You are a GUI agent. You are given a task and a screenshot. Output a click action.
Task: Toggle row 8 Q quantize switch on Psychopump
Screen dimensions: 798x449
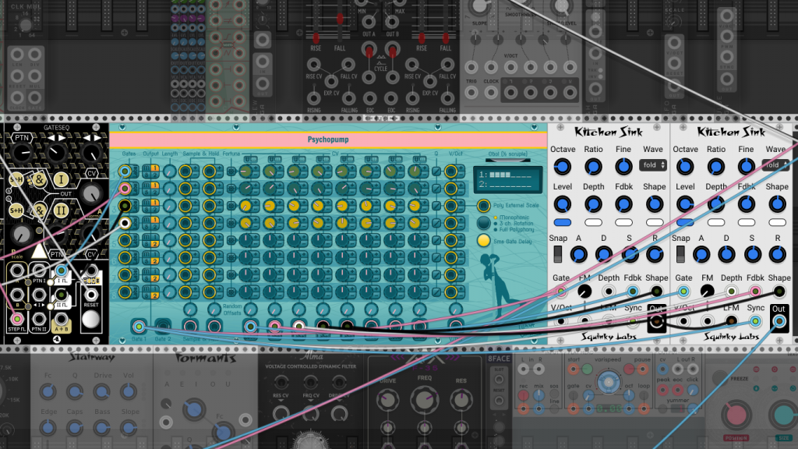click(436, 292)
